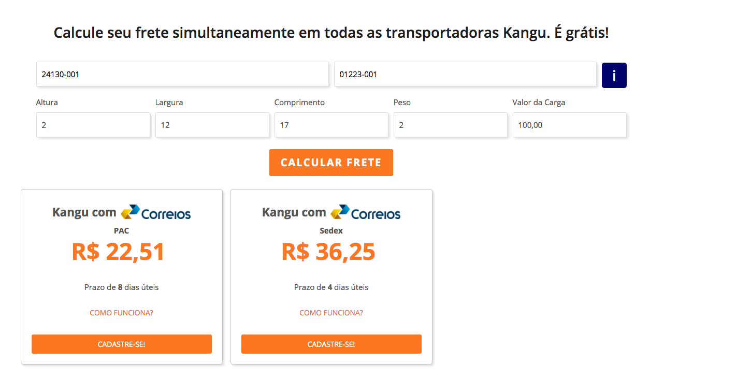Click the Altura input field

coord(93,125)
